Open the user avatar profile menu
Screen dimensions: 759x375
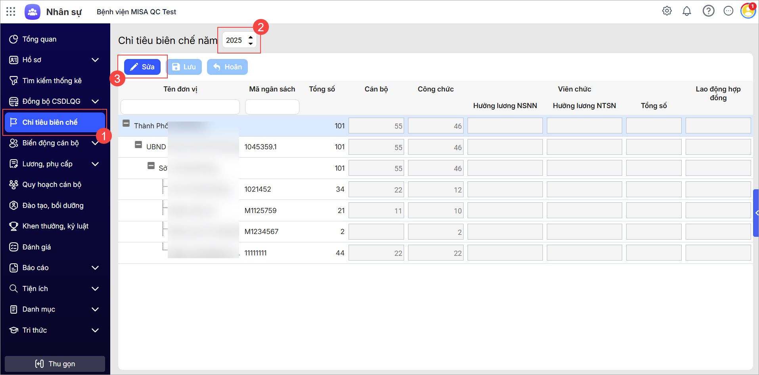point(748,11)
